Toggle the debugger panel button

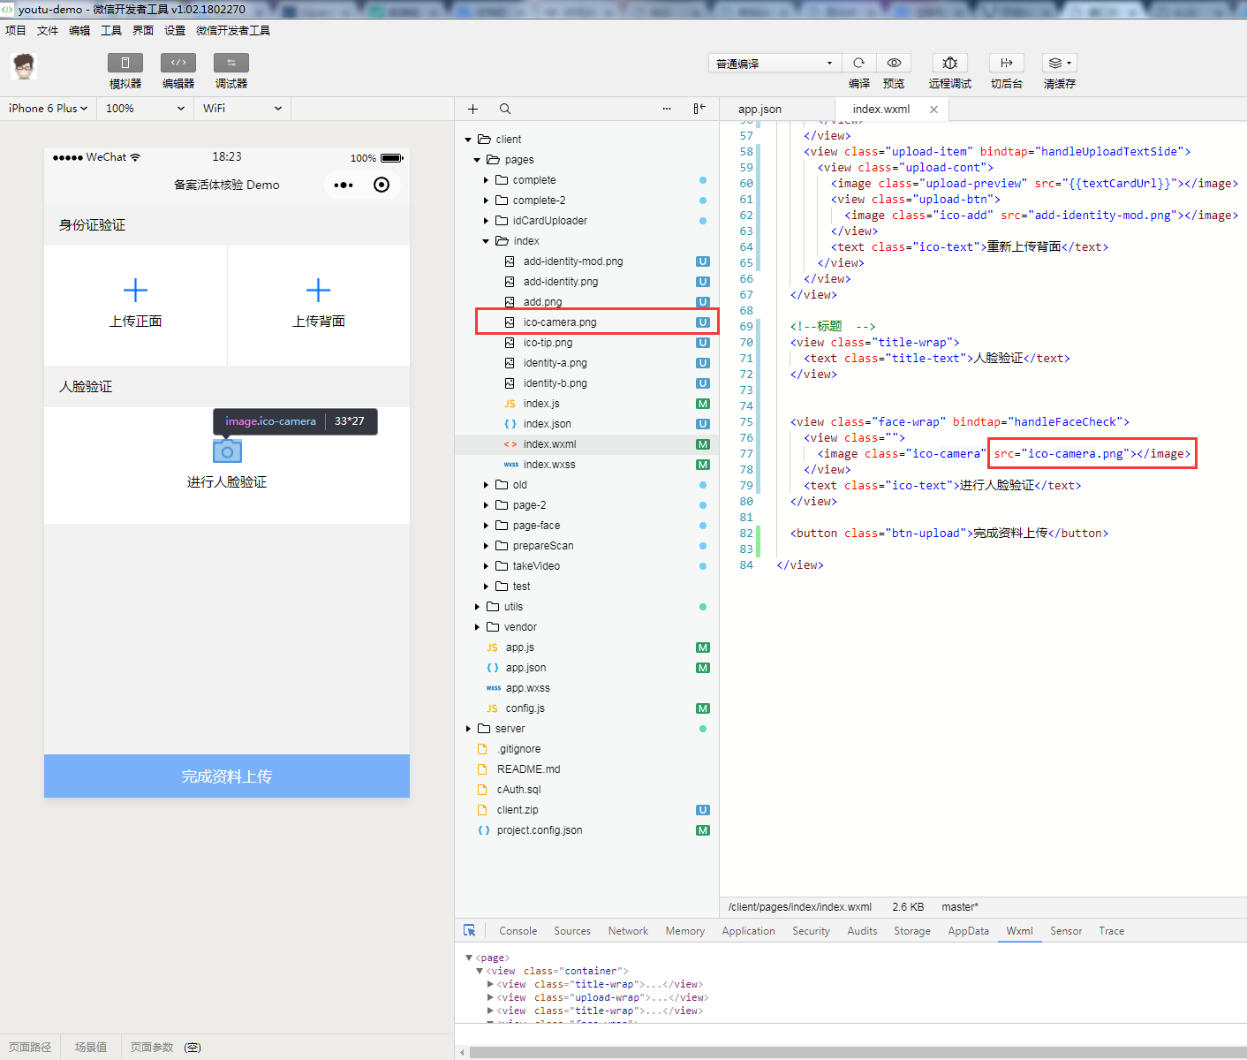[231, 63]
